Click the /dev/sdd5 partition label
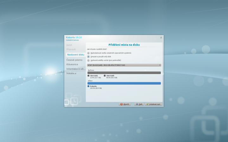The width and height of the screenshot is (228, 142). coord(110,76)
